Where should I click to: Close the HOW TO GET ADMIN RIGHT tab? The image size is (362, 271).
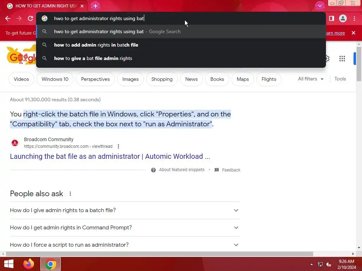click(82, 6)
